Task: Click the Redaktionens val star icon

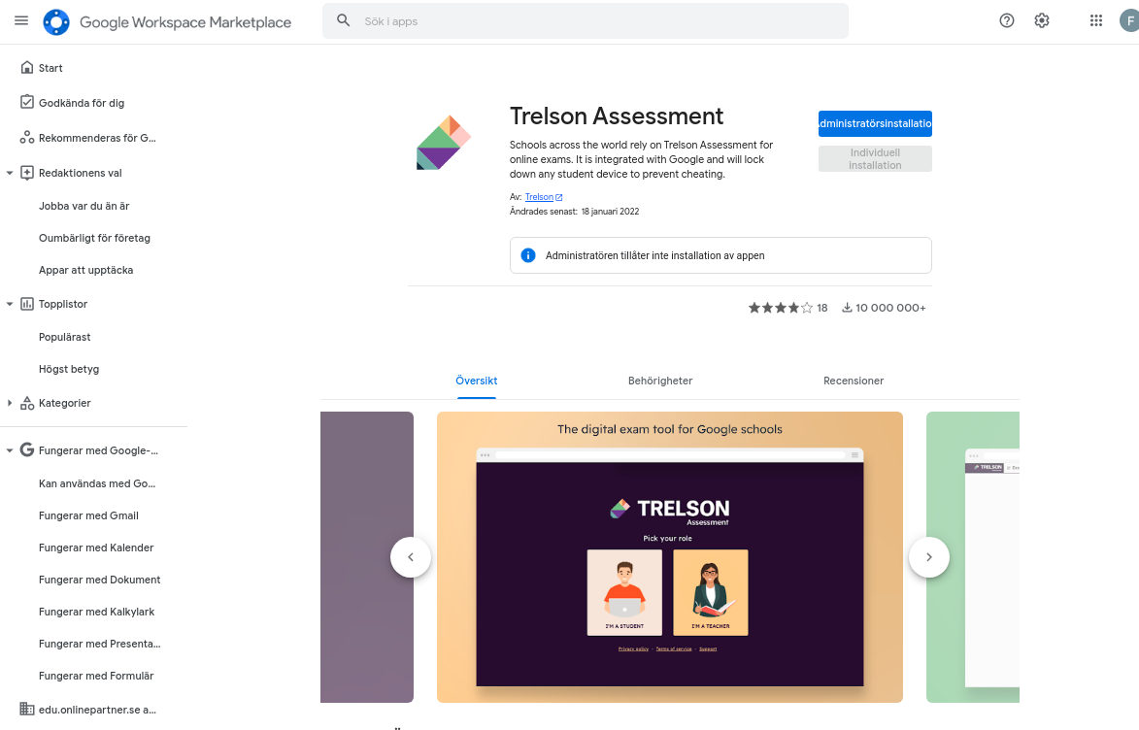Action: tap(27, 173)
